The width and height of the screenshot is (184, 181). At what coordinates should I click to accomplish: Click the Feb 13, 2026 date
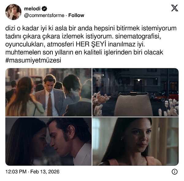(x=45, y=172)
